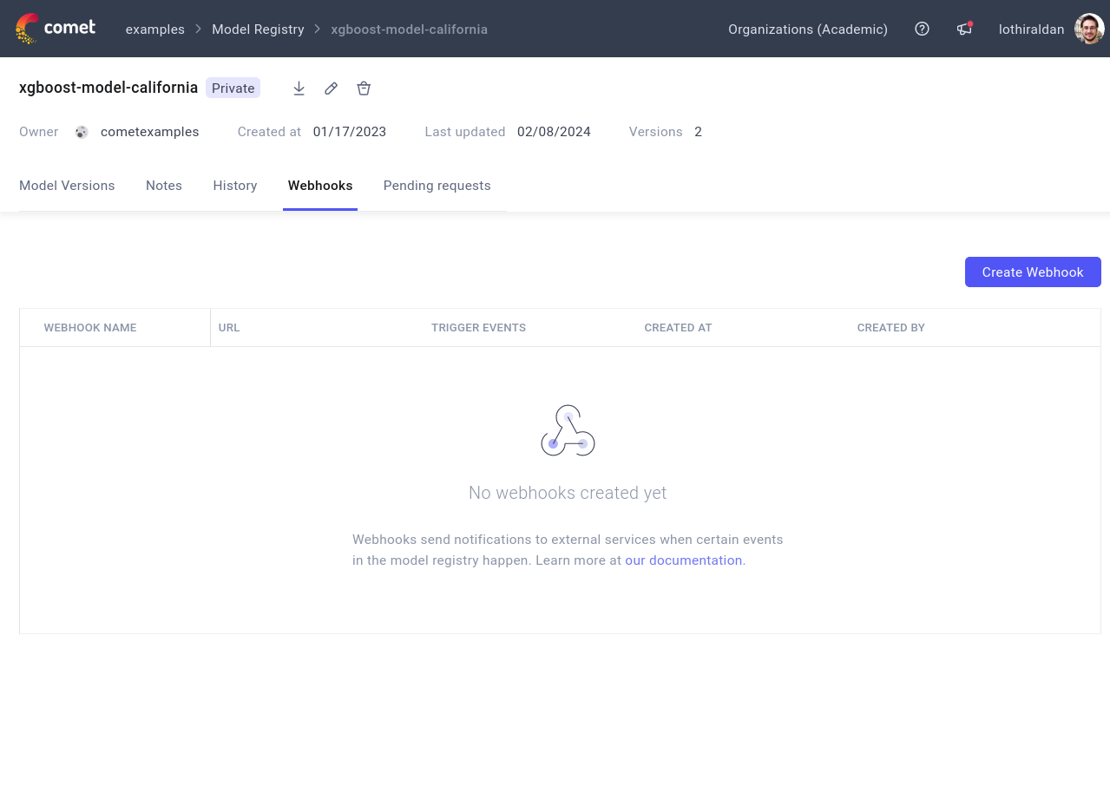Click the cometexamples owner avatar
Viewport: 1110px width, 786px height.
point(81,132)
